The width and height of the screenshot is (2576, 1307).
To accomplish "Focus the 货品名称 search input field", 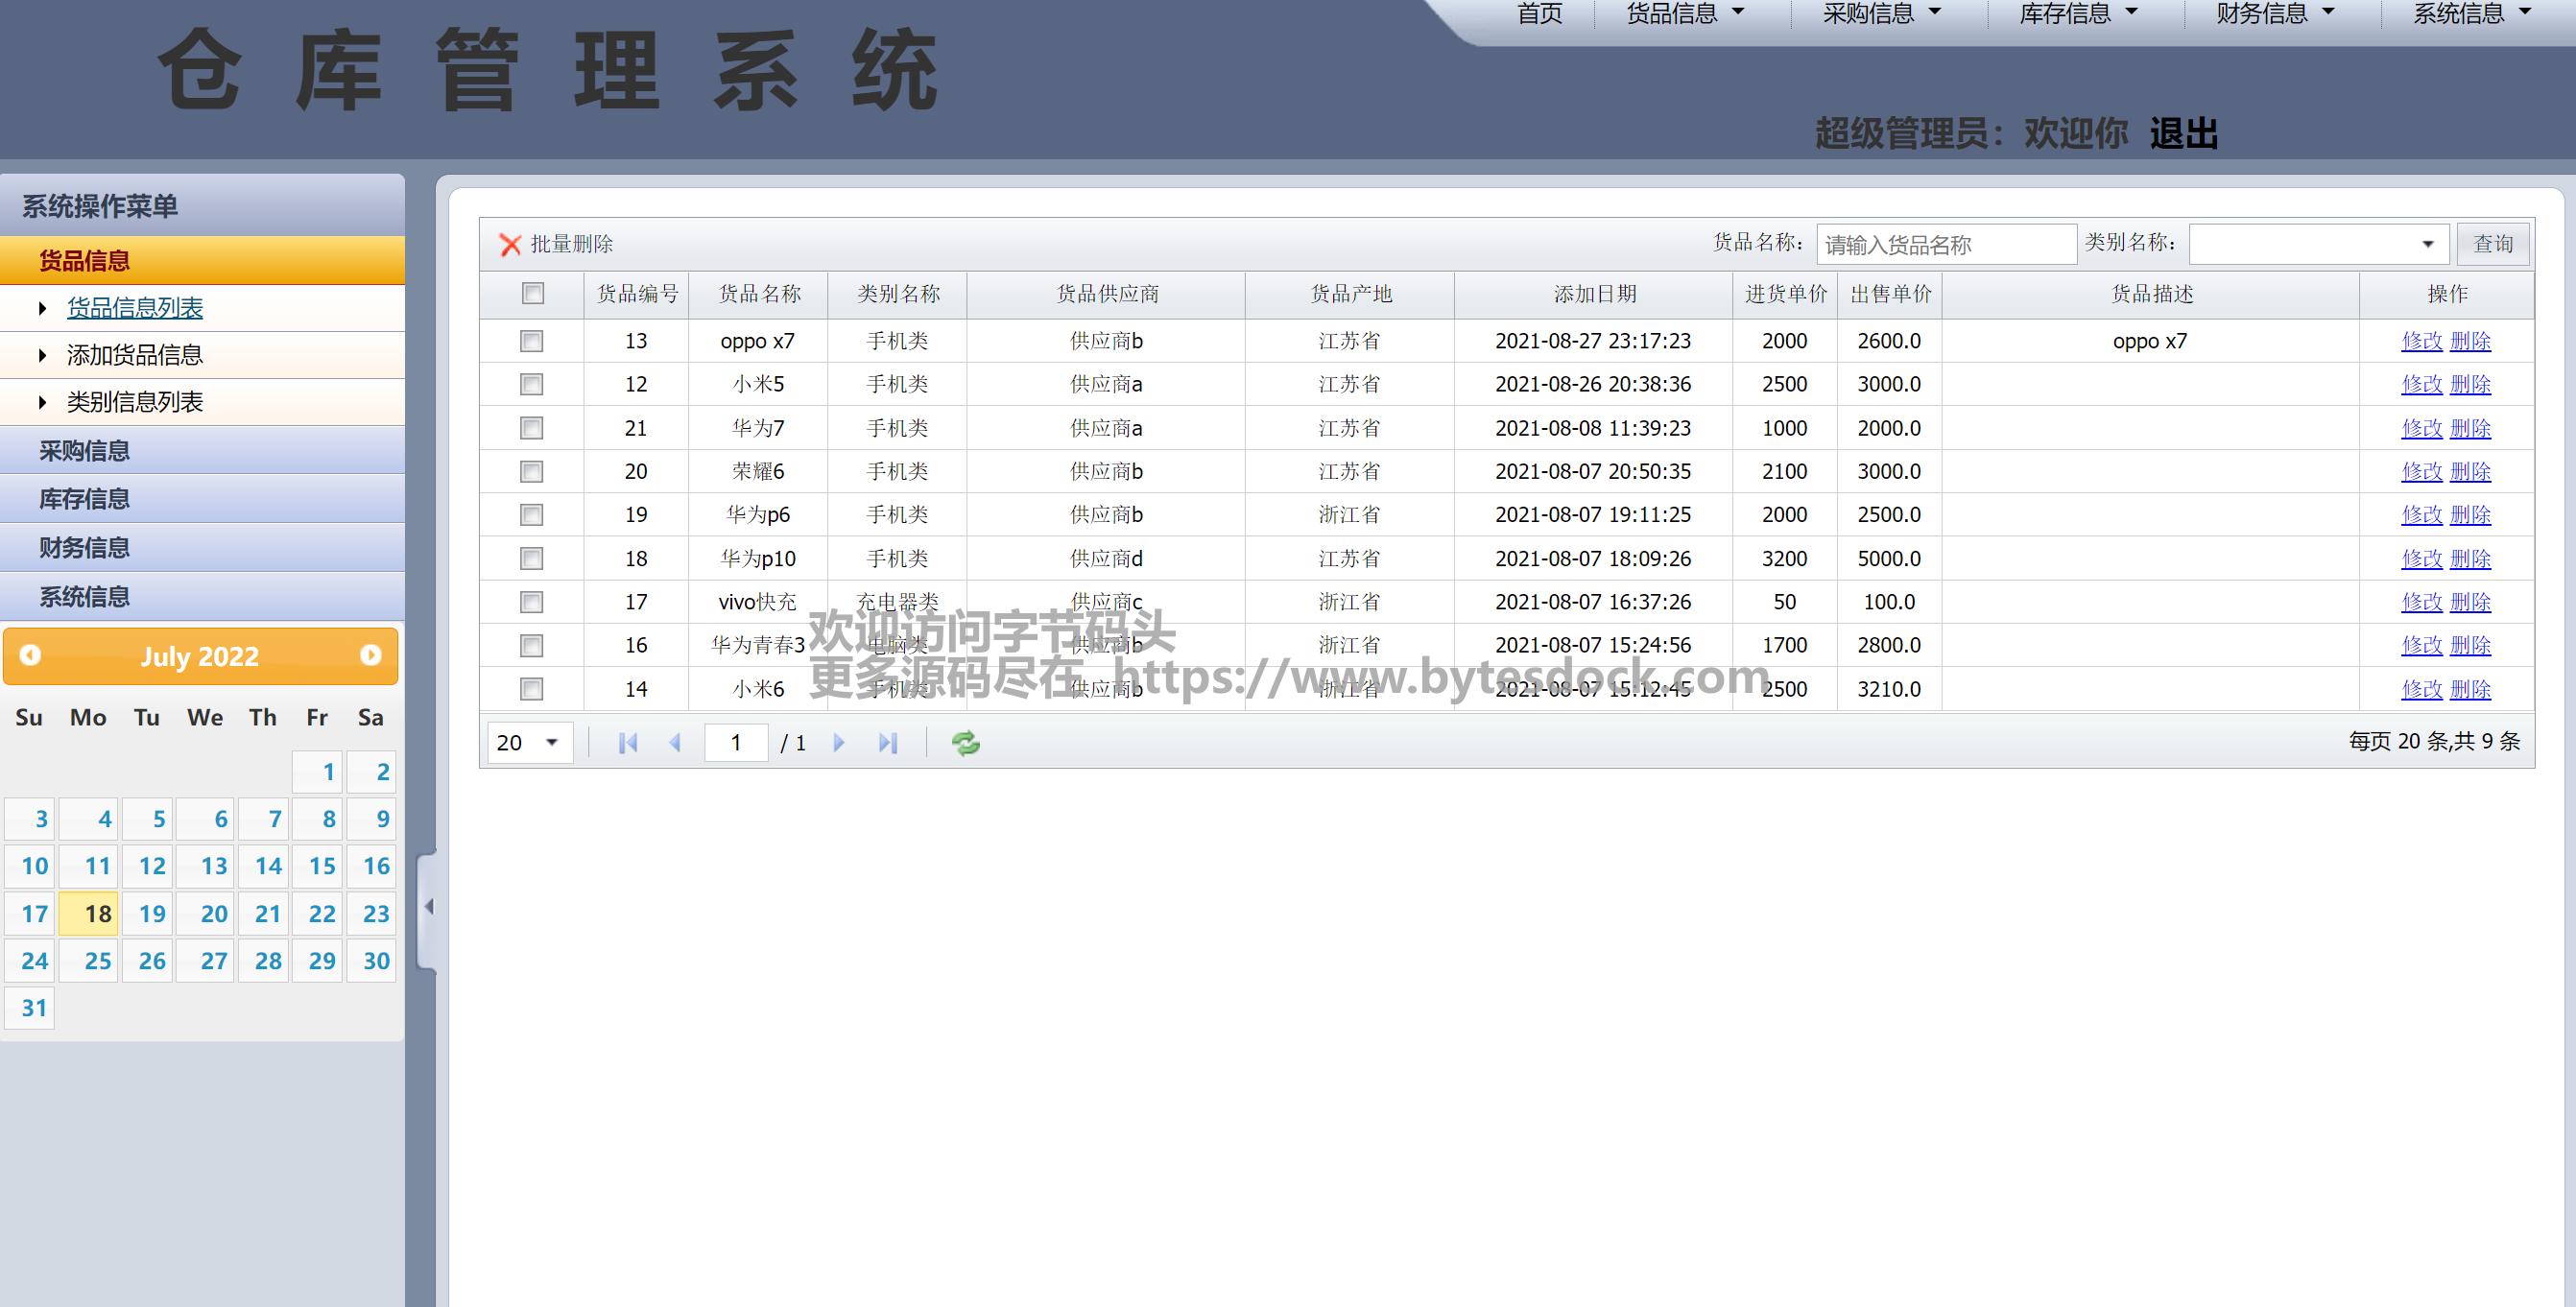I will (x=1945, y=245).
